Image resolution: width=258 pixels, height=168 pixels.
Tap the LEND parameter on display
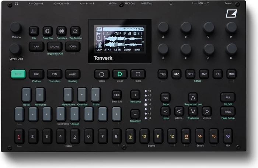click(x=127, y=49)
